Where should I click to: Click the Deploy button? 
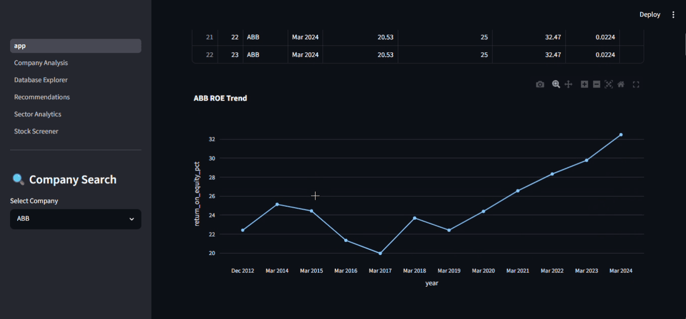tap(650, 15)
